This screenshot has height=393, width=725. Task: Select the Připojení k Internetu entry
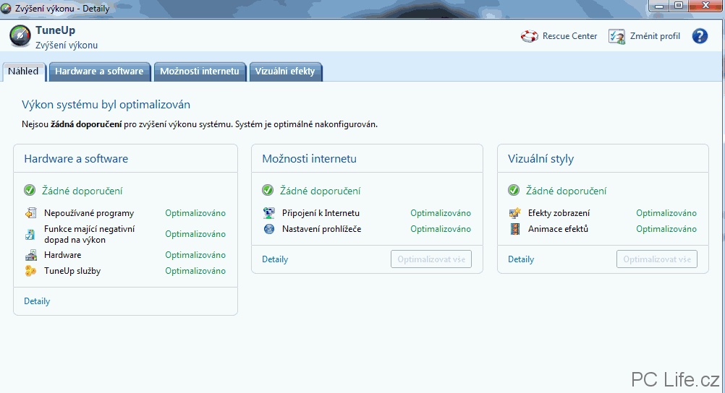pyautogui.click(x=321, y=213)
